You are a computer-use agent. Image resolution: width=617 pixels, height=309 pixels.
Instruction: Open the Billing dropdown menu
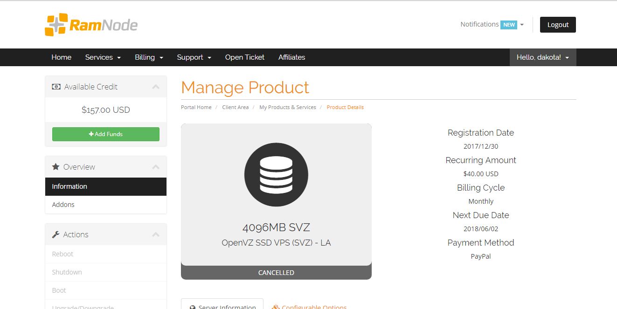click(x=149, y=57)
